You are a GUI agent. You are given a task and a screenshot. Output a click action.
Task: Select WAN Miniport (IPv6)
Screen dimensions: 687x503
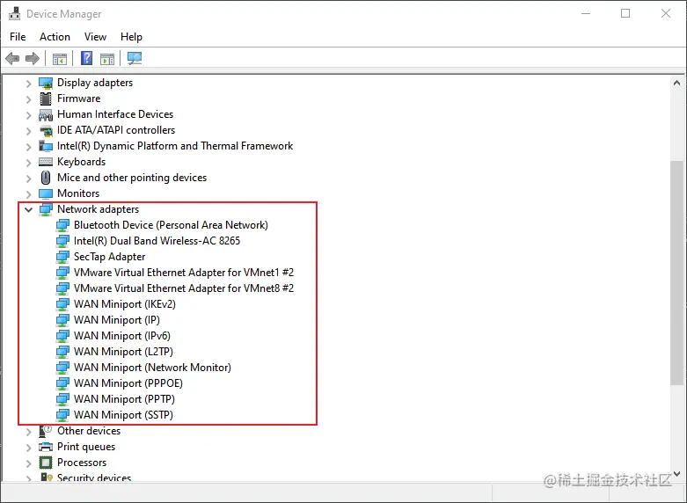point(122,336)
